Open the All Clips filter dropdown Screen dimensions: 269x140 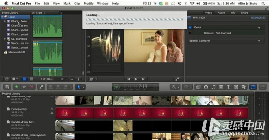(39, 13)
